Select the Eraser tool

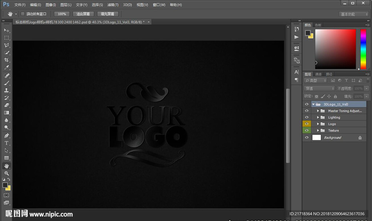(x=7, y=105)
